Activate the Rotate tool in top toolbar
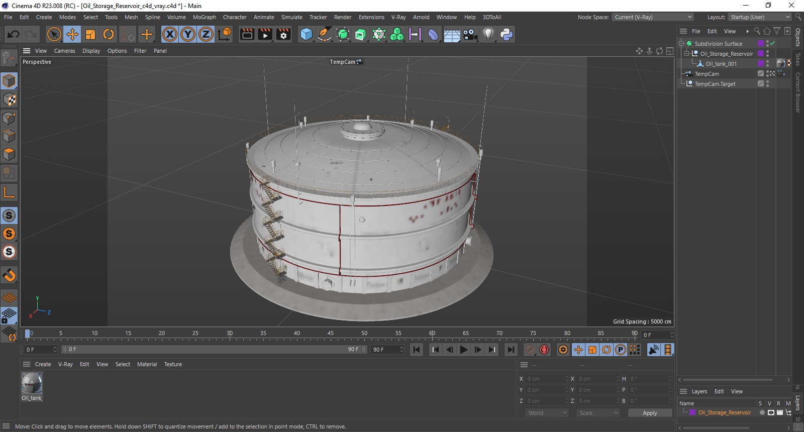 (x=109, y=34)
